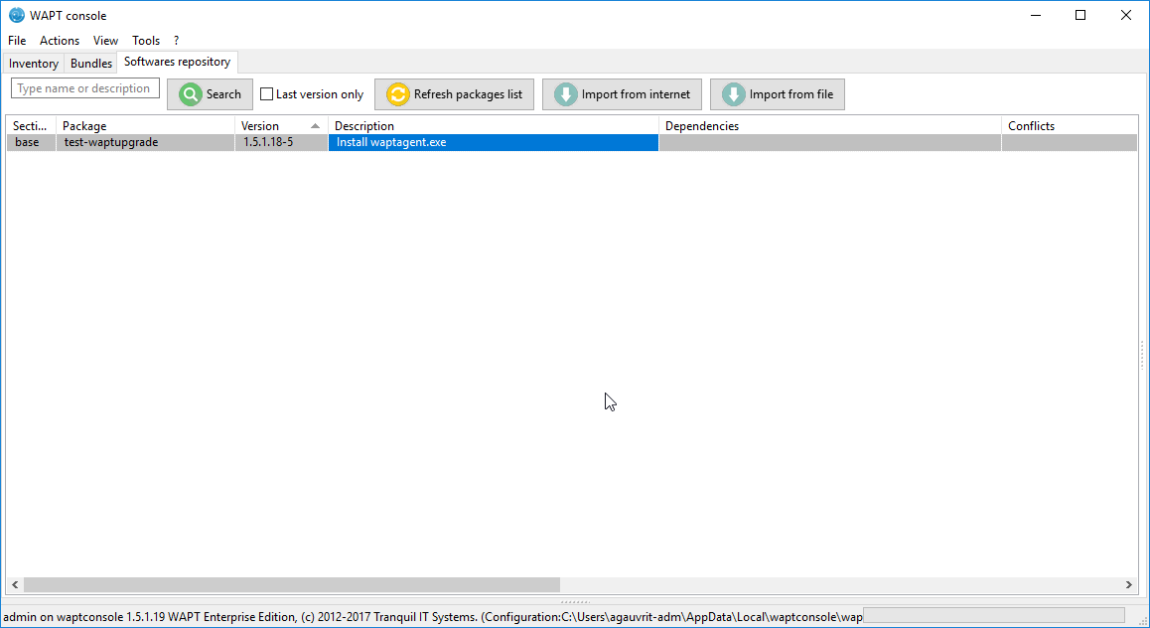1150x628 pixels.
Task: Open the File menu
Action: pyautogui.click(x=17, y=41)
